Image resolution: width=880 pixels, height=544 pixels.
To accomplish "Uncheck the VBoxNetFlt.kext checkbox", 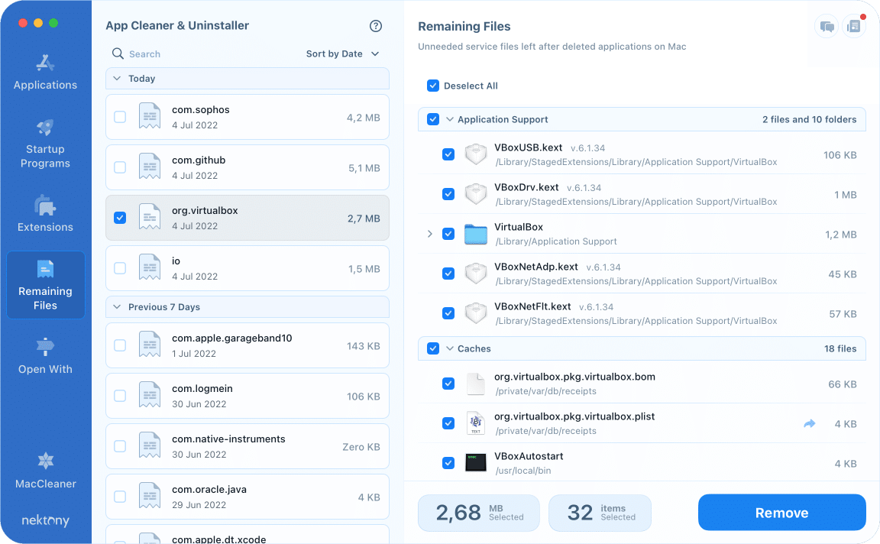I will click(448, 313).
